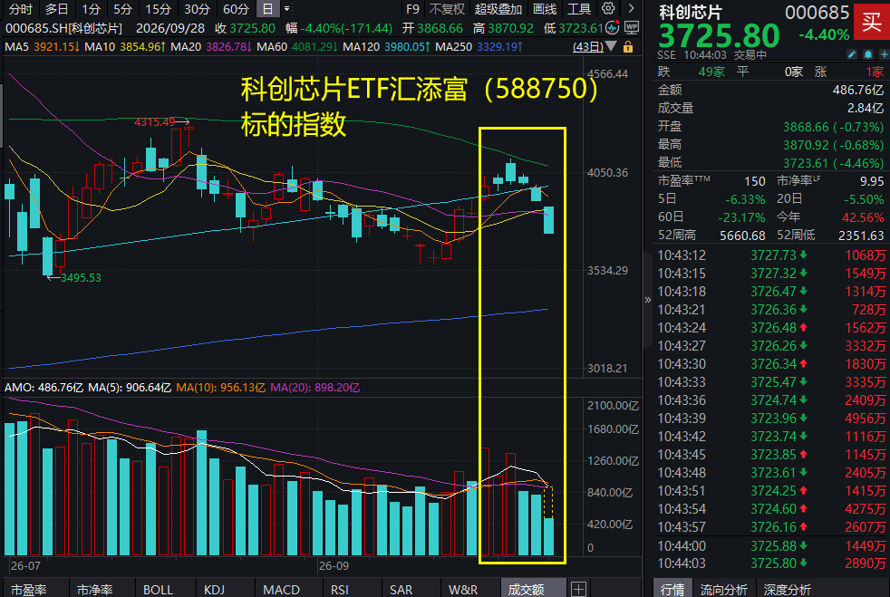The width and height of the screenshot is (890, 597).
Task: Select 60分 period
Action: click(236, 9)
